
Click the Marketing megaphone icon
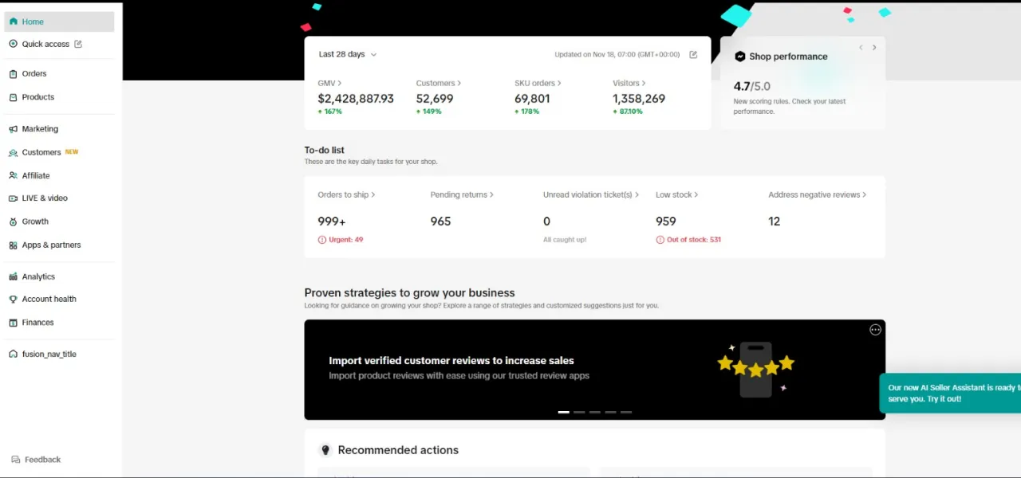pyautogui.click(x=14, y=129)
